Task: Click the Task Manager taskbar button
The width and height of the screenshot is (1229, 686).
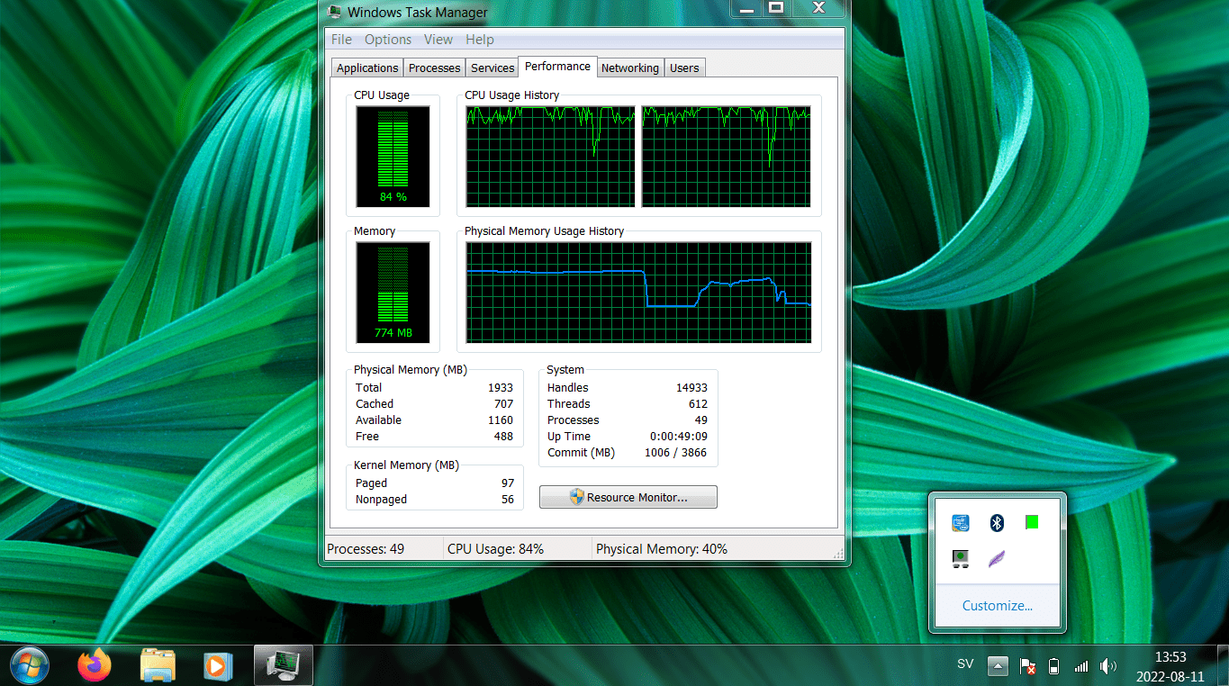Action: 284,666
